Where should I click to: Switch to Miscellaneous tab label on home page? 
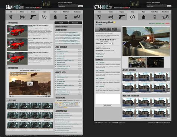77,12
